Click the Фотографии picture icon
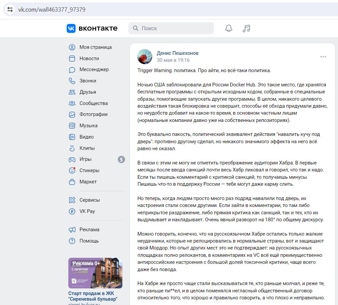Image resolution: width=338 pixels, height=305 pixels. click(72, 114)
